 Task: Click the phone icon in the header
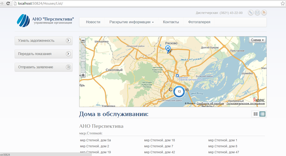[x=251, y=12]
